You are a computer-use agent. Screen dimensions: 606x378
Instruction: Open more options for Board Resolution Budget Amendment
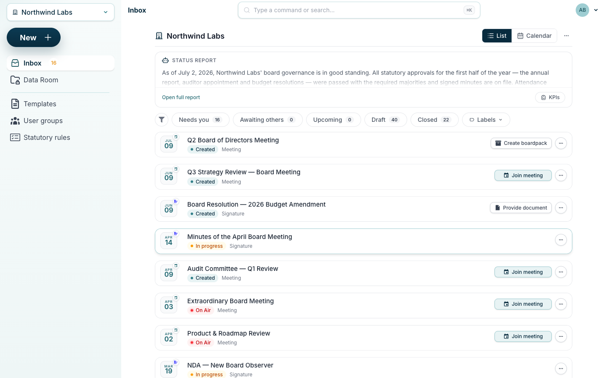pyautogui.click(x=561, y=208)
